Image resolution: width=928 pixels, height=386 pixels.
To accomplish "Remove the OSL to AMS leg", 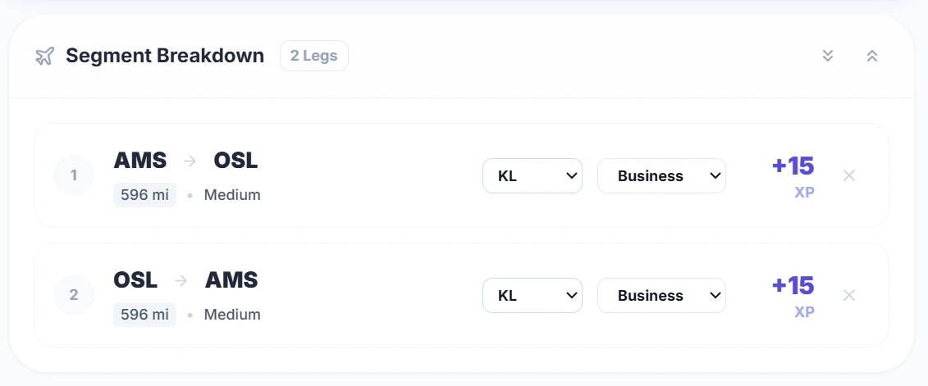I will [849, 295].
